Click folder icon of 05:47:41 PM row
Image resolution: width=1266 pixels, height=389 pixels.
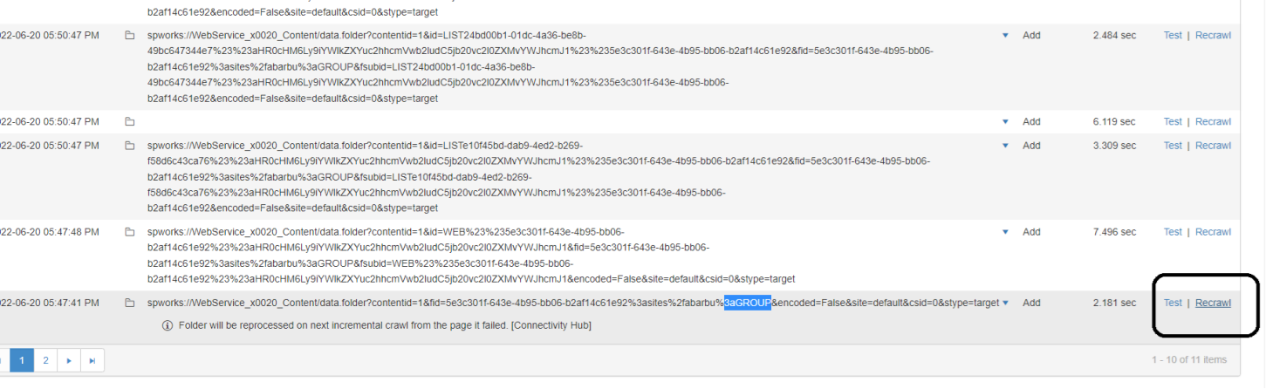129,304
